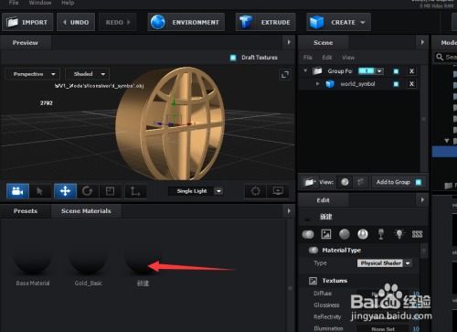The width and height of the screenshot is (457, 332).
Task: Open the Presets tab
Action: coord(26,211)
